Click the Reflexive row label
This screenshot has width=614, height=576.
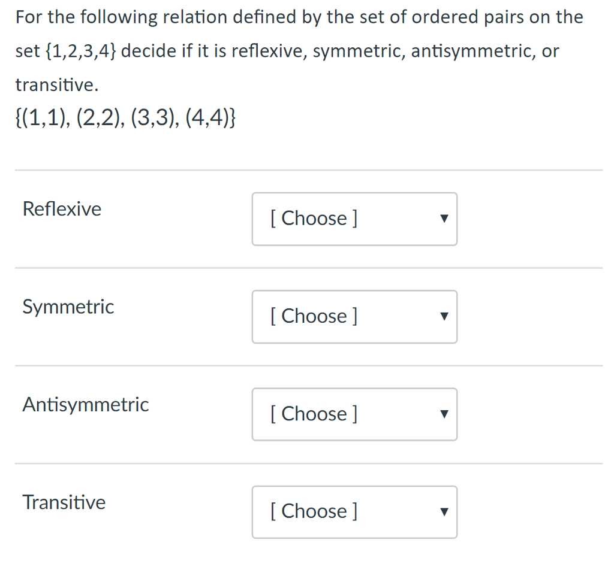[61, 209]
